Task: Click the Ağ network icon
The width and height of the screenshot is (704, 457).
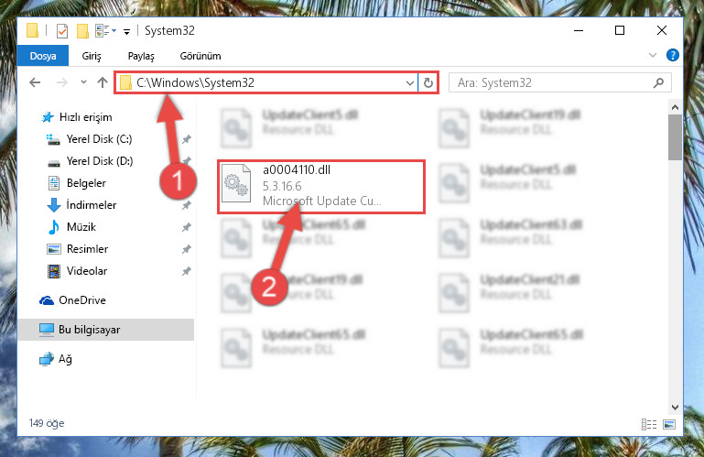Action: pos(47,359)
